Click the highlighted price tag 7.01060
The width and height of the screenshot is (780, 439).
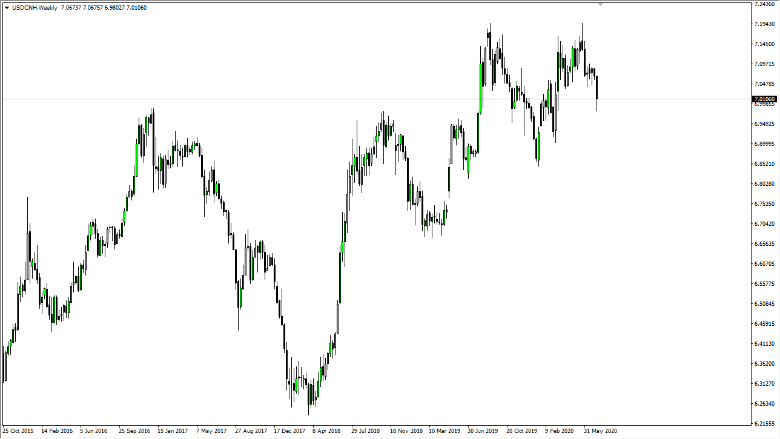[764, 99]
